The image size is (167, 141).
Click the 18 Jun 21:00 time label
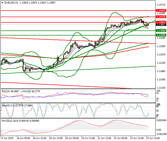click(40, 138)
